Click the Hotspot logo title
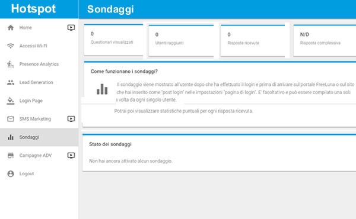The image size is (356, 219). click(x=33, y=9)
